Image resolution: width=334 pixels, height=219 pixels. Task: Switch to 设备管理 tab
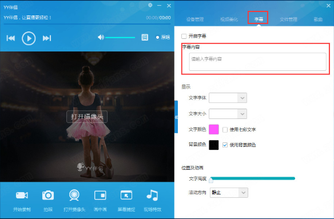[195, 19]
